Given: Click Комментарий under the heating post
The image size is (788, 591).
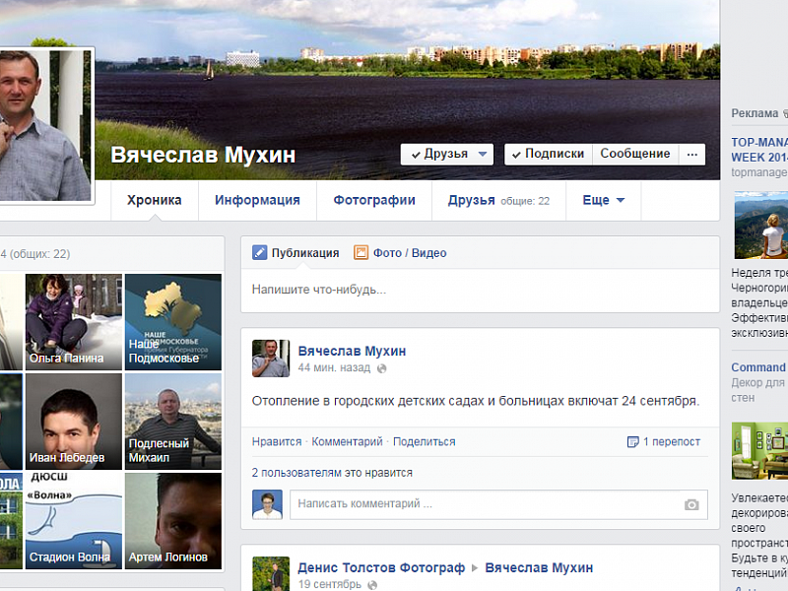Looking at the screenshot, I should [x=348, y=441].
